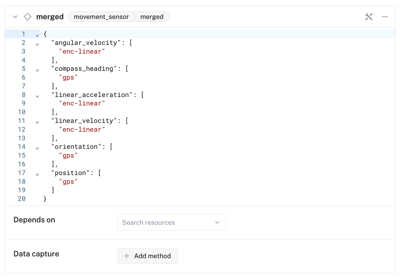
Task: Collapse the orientation array on line 14
Action: [37, 148]
